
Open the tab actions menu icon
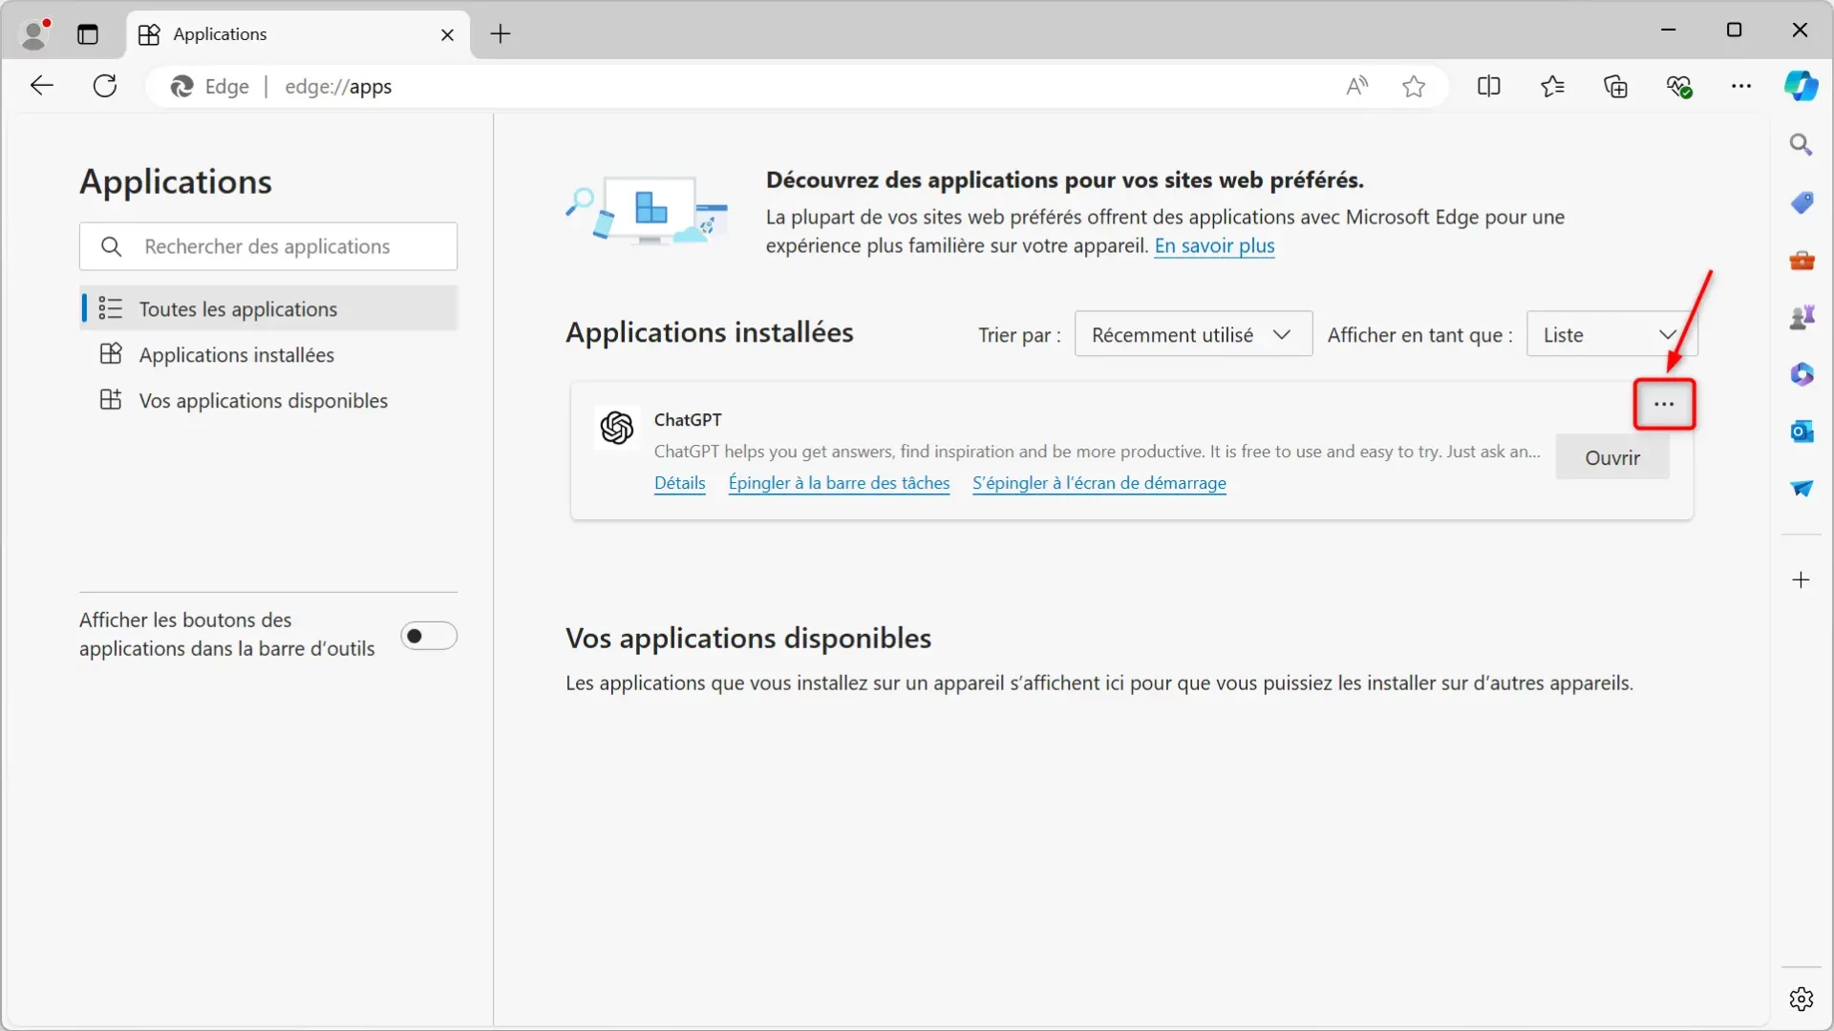pyautogui.click(x=88, y=34)
